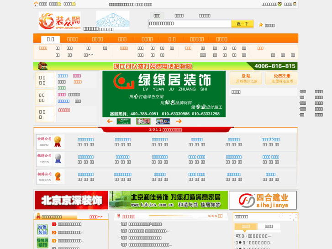Click the home icon in top bar
The image size is (332, 249).
pos(36,4)
